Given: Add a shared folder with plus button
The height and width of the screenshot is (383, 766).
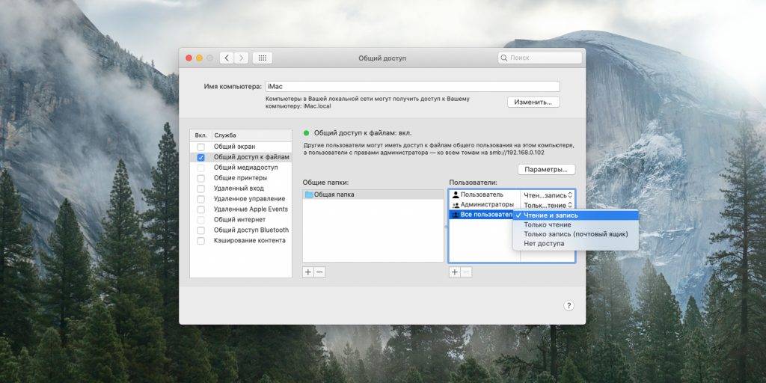Looking at the screenshot, I should click(308, 272).
